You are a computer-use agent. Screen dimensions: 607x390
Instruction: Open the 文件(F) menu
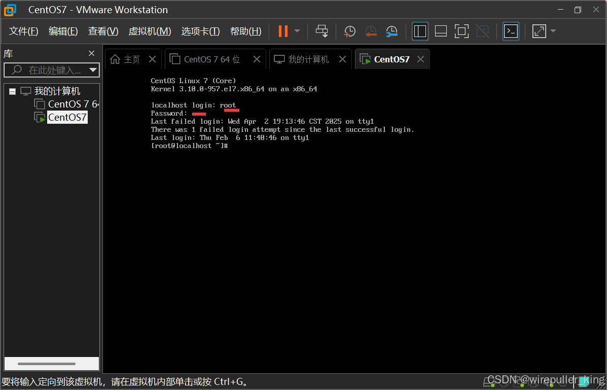coord(24,31)
